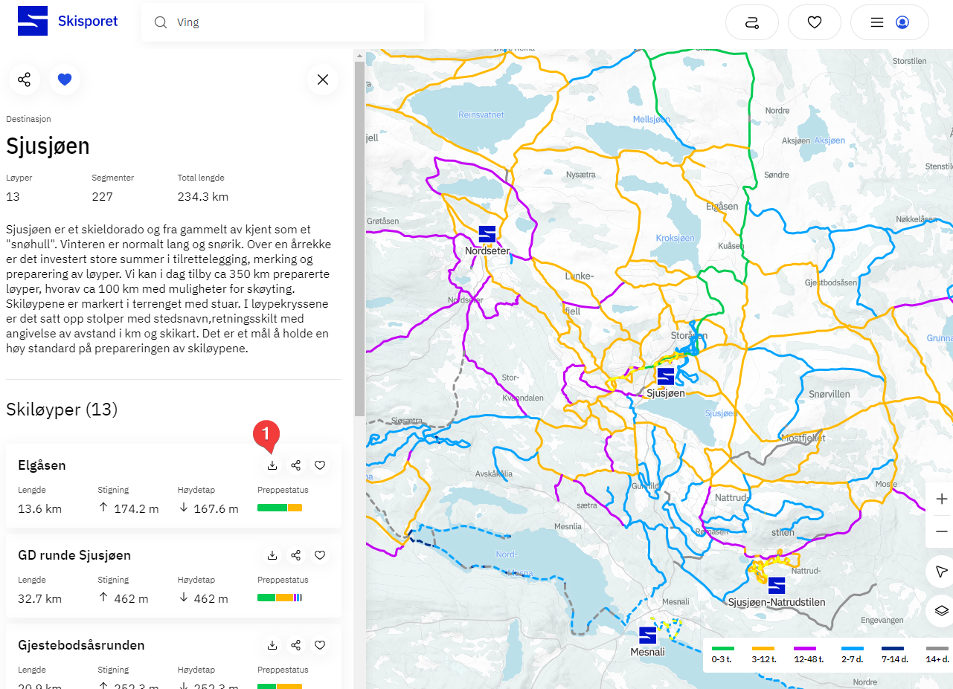
Task: Download the Gjestebodsåsrunden track
Action: [272, 645]
